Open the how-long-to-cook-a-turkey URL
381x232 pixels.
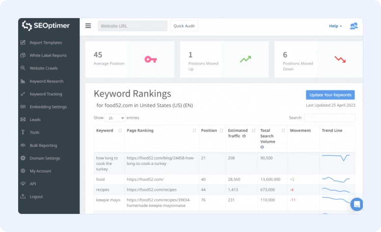[161, 161]
